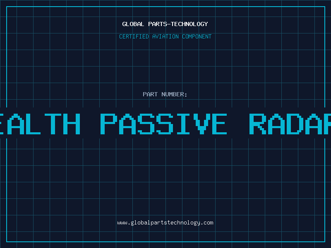This screenshot has height=248, width=331.
Task: Select the word TECHNOLOGY in the heading
Action: [189, 24]
